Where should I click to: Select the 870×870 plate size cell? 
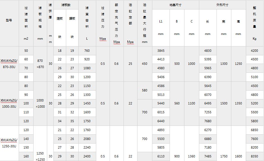pyautogui.click(x=40, y=64)
